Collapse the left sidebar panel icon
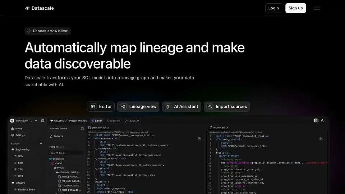The width and height of the screenshot is (345, 194). pos(43,121)
